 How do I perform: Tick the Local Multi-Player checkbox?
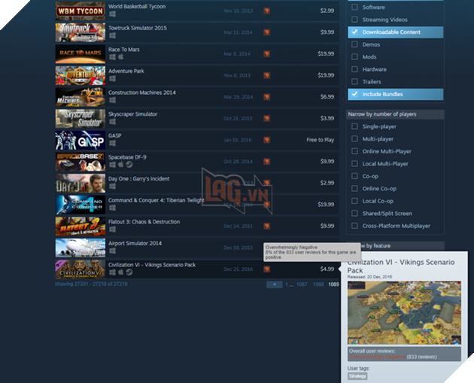pyautogui.click(x=354, y=163)
